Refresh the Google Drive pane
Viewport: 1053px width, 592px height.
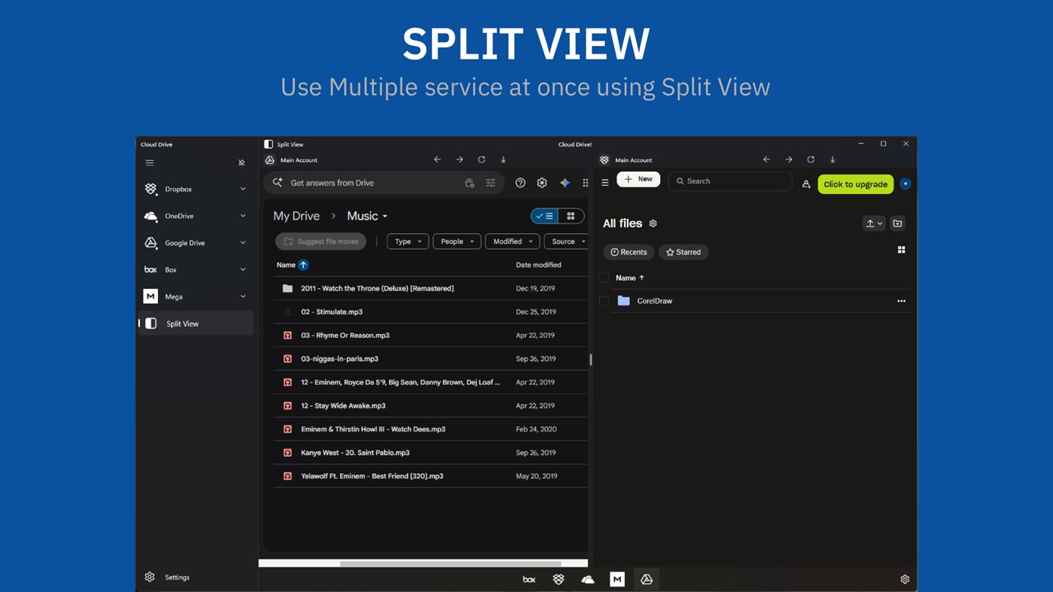tap(482, 159)
